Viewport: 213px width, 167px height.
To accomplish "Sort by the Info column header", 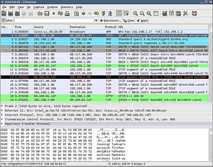I will point(163,27).
